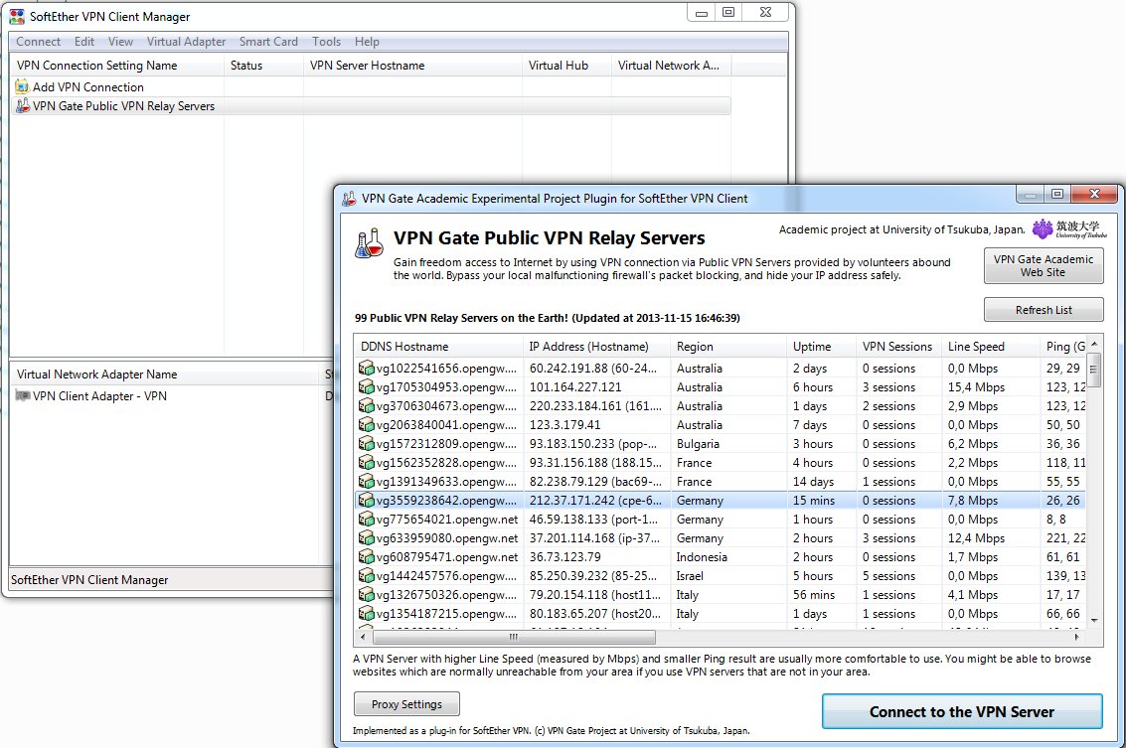The width and height of the screenshot is (1126, 748).
Task: Click the server icon for vg1442457576.opengw
Action: pyautogui.click(x=367, y=576)
